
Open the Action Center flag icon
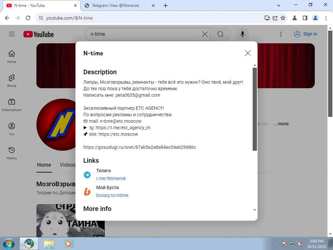pos(285,244)
